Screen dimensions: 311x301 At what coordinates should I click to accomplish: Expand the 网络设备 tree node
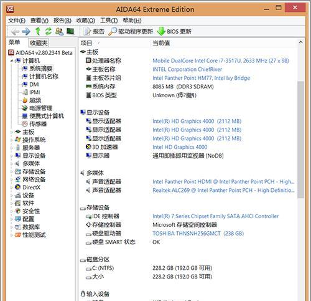[x=12, y=179]
